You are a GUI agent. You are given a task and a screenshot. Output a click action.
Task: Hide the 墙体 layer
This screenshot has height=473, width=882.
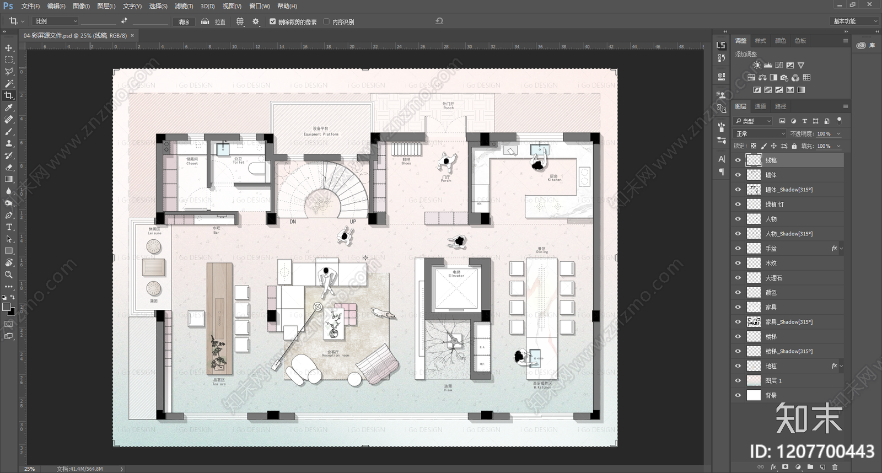(738, 175)
